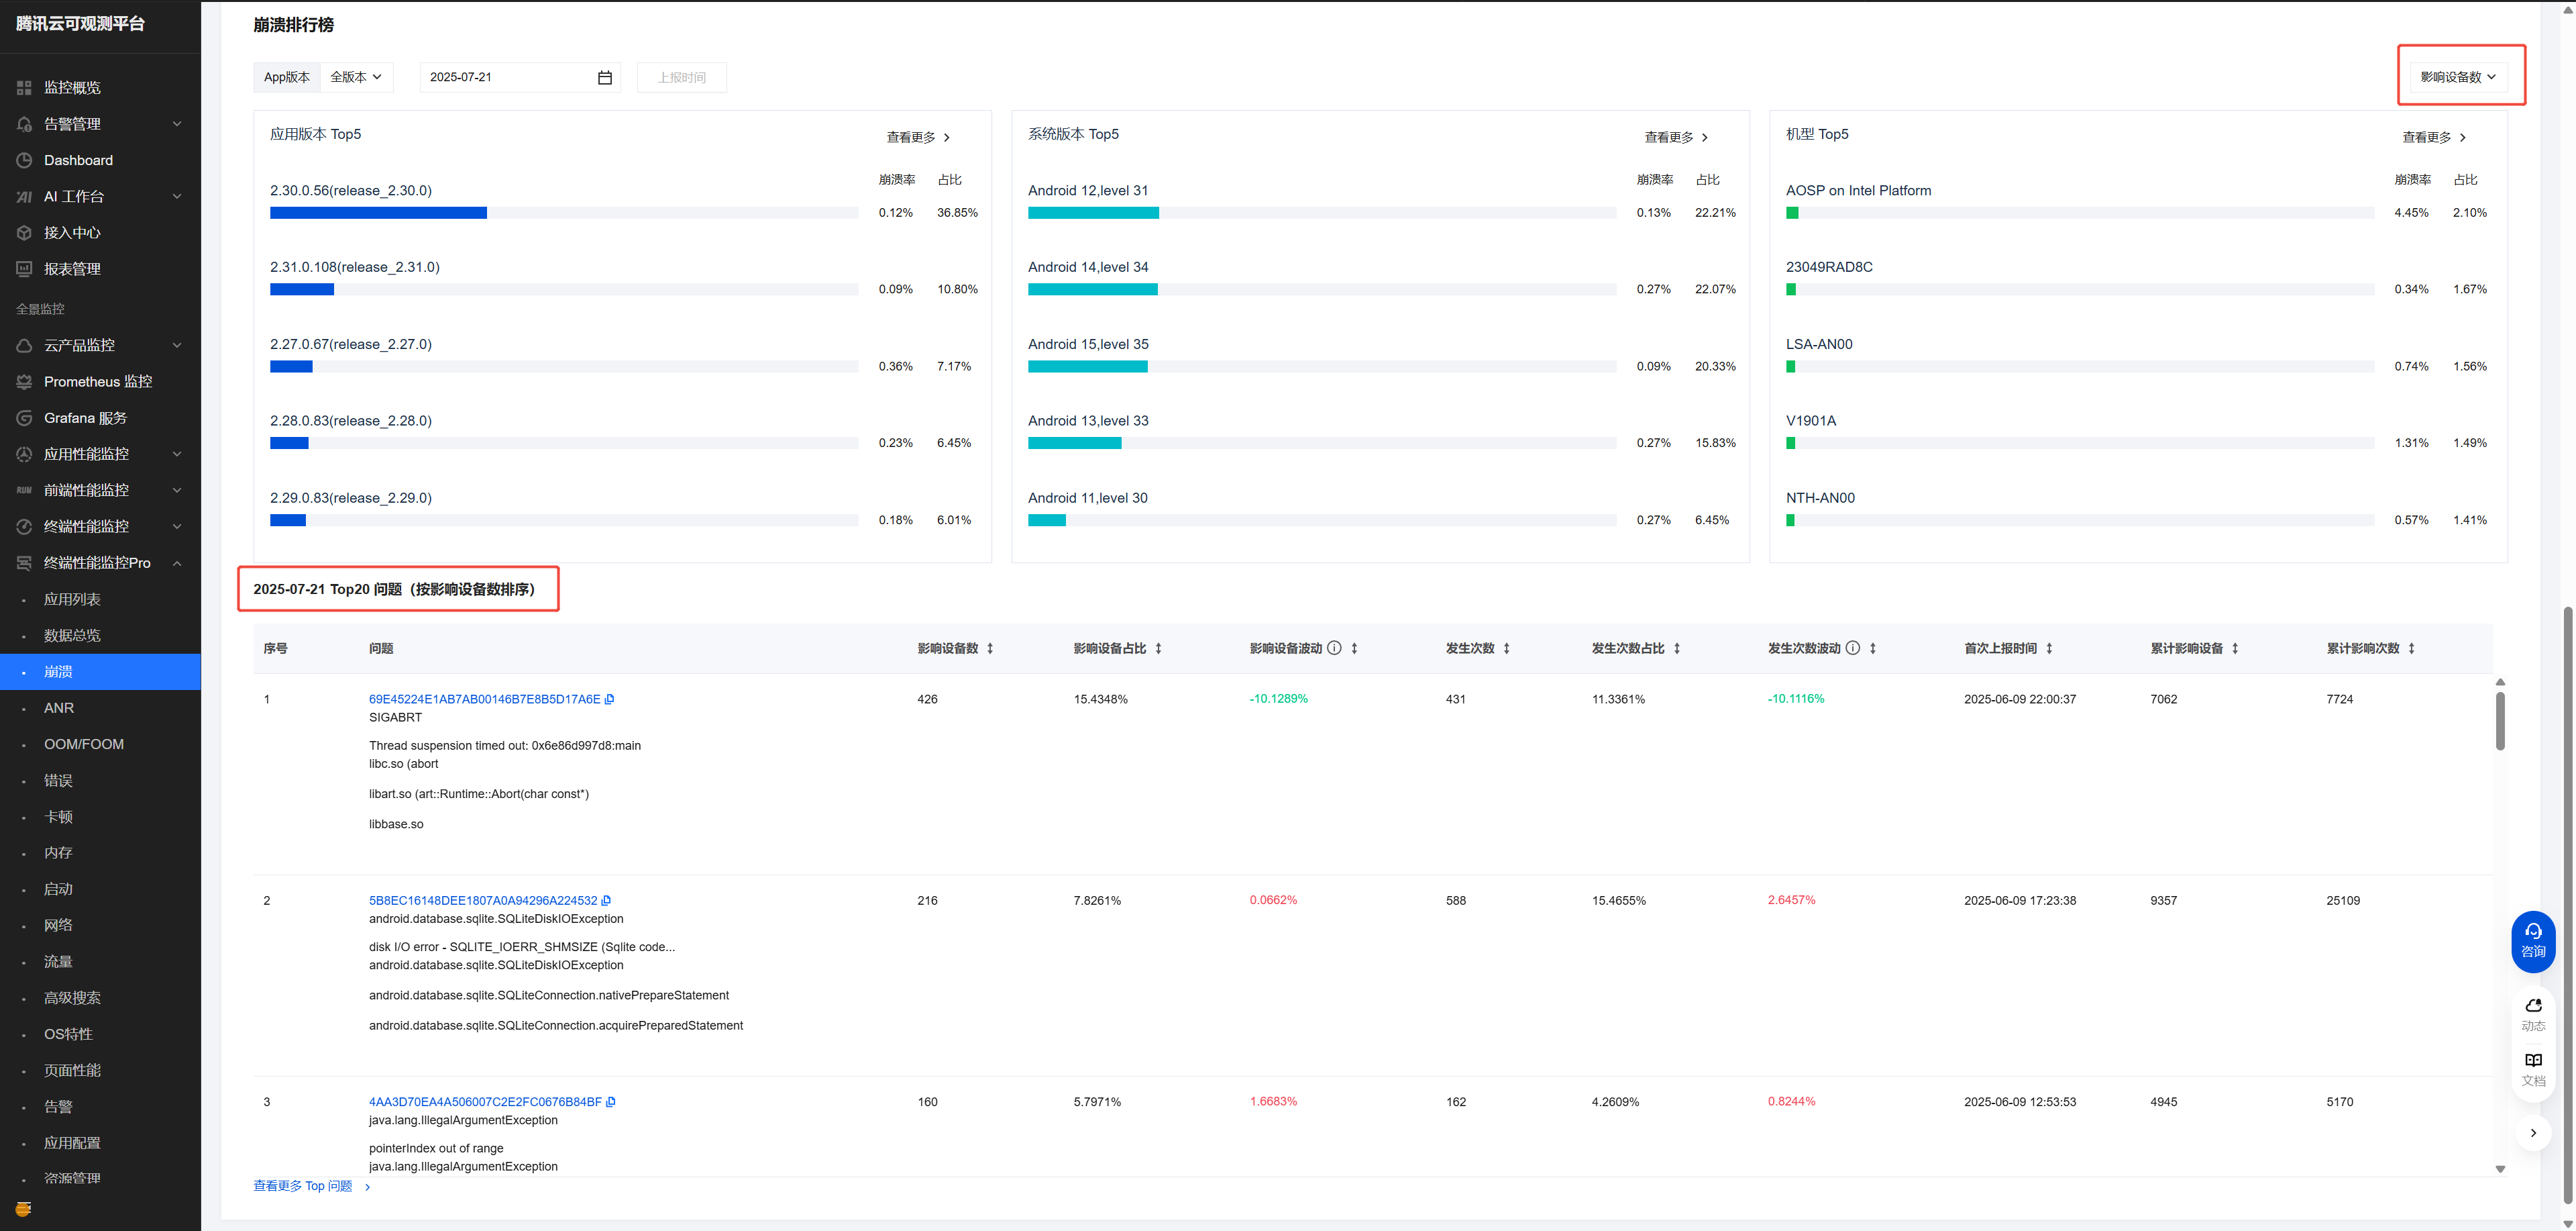This screenshot has width=2576, height=1231.
Task: Open OOM/FOOM in the sidebar
Action: [x=84, y=744]
